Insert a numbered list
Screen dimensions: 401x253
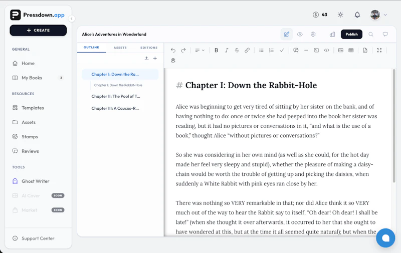271,50
